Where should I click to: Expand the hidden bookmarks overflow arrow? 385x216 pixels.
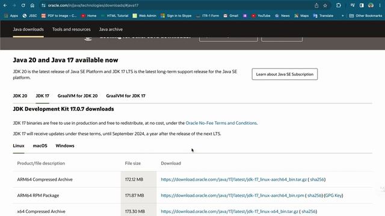click(x=342, y=16)
